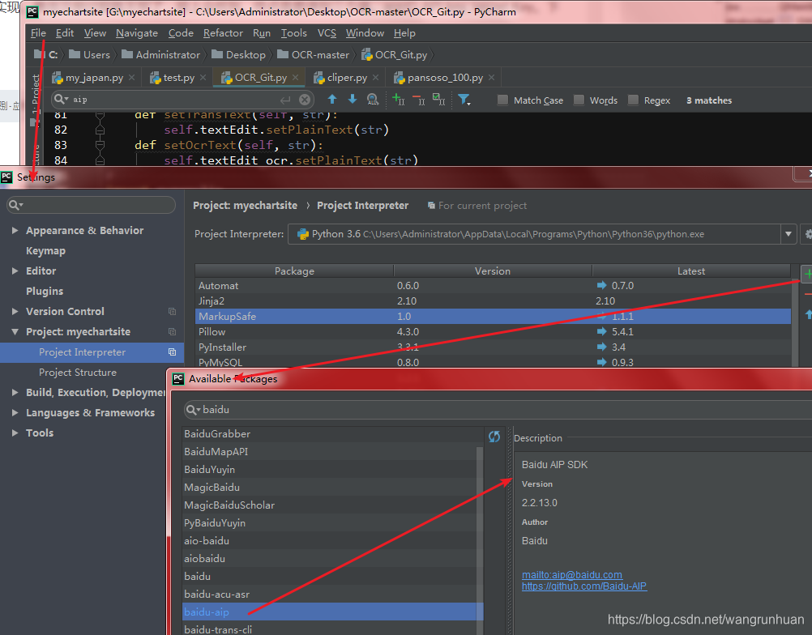Expand Build, Execution, Deployment node
The height and width of the screenshot is (635, 812).
15,392
